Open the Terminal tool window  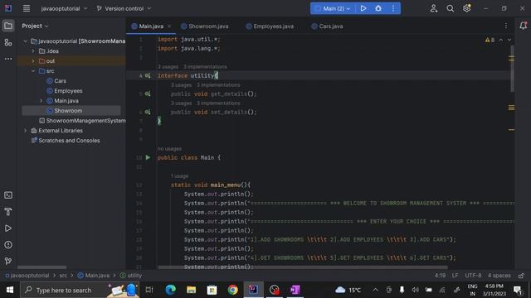click(8, 195)
